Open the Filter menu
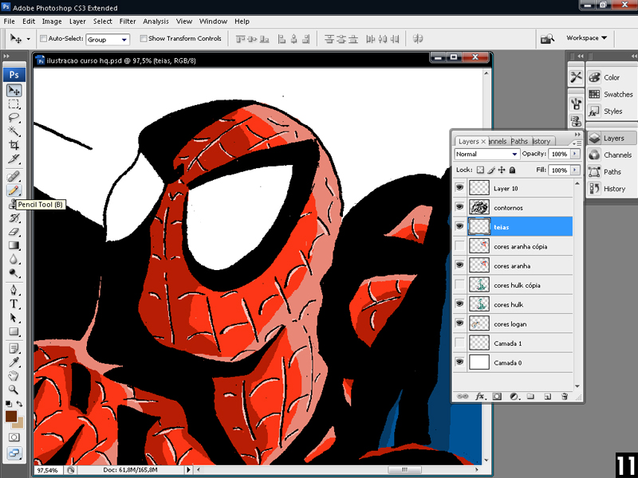 tap(127, 22)
